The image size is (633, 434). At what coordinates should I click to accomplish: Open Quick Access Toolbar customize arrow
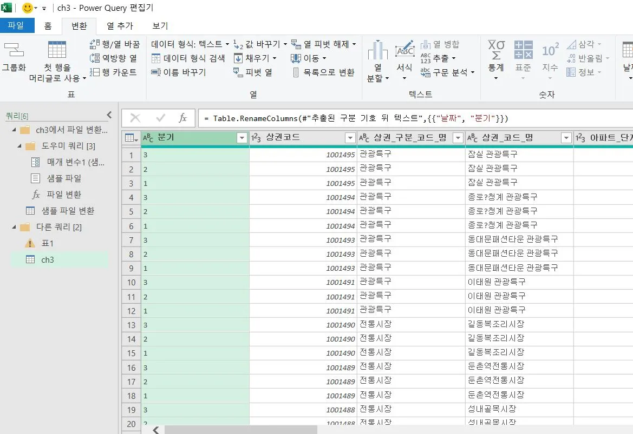[44, 8]
